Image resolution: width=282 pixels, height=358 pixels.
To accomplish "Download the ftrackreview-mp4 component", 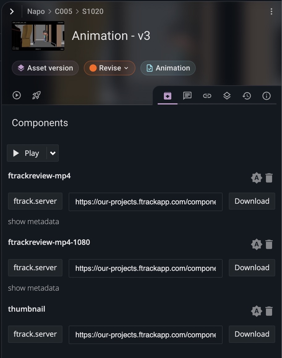I will tap(252, 201).
